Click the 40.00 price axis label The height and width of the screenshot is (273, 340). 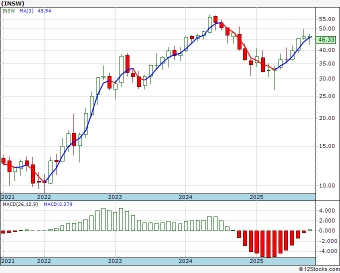(x=327, y=50)
